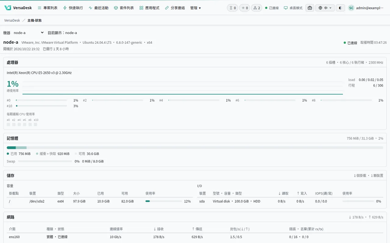
Task: Open the hourglass pending counter badge
Action: click(x=232, y=8)
